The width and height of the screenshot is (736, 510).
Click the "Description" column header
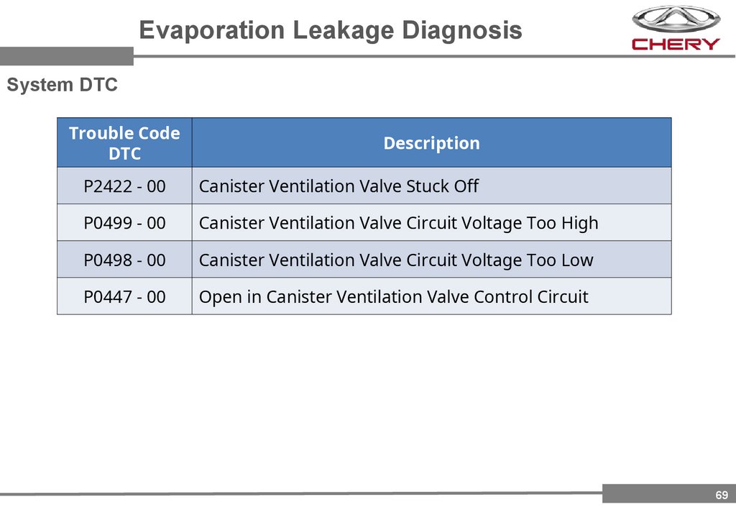[431, 143]
